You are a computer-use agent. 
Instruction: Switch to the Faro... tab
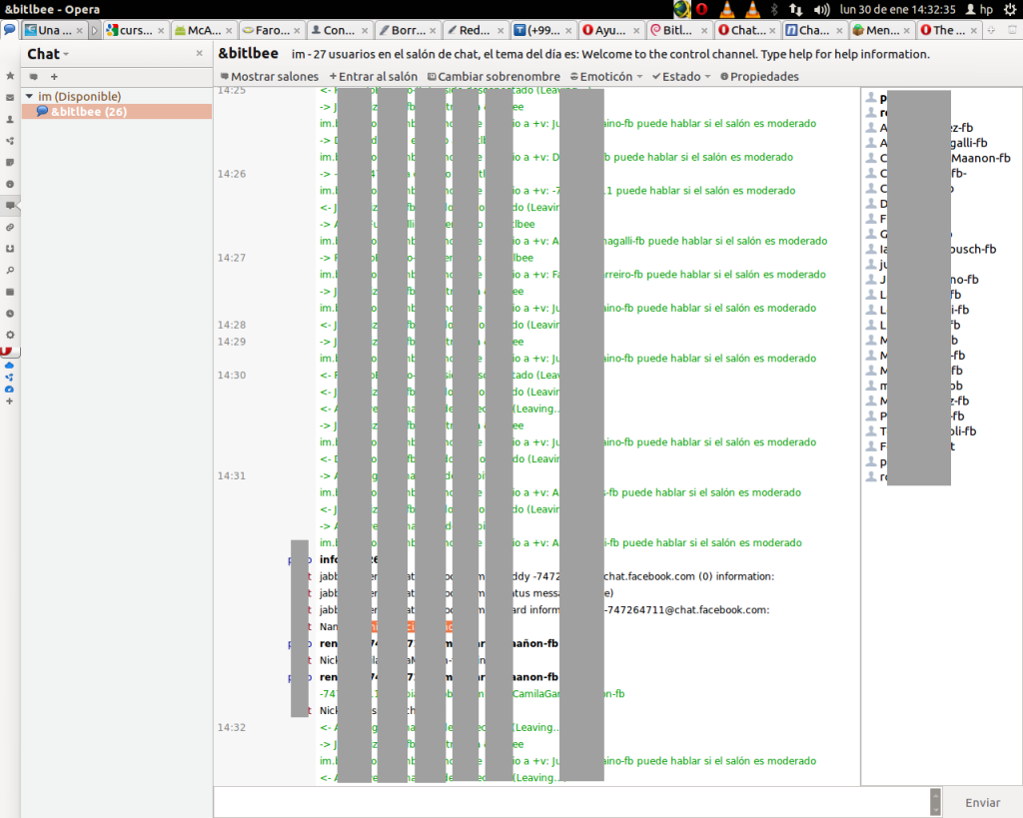point(272,30)
